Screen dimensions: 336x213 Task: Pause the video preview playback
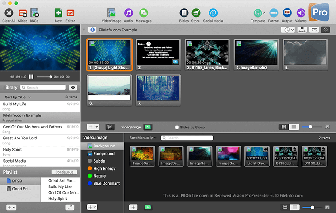[x=31, y=77]
